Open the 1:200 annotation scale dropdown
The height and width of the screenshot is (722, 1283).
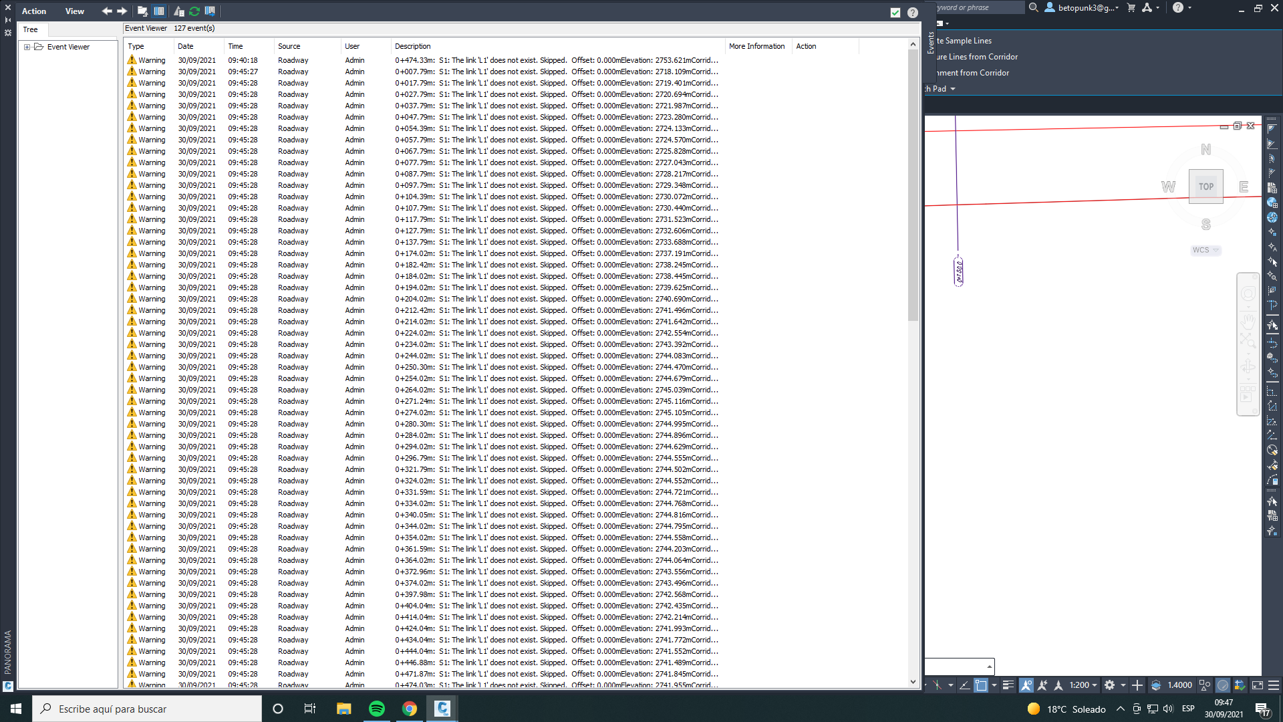click(x=1083, y=685)
